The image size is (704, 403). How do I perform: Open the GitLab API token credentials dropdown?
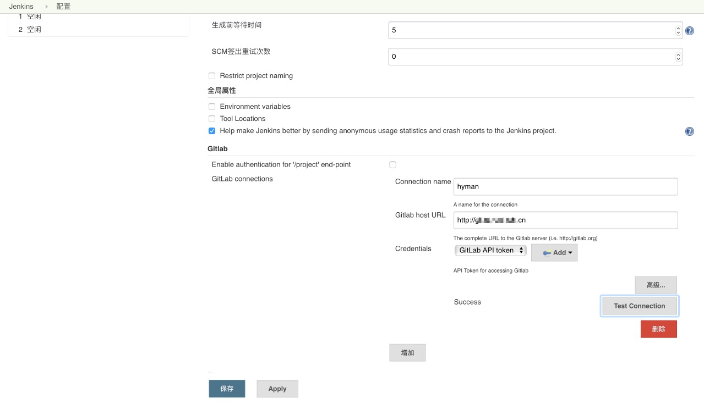click(490, 251)
